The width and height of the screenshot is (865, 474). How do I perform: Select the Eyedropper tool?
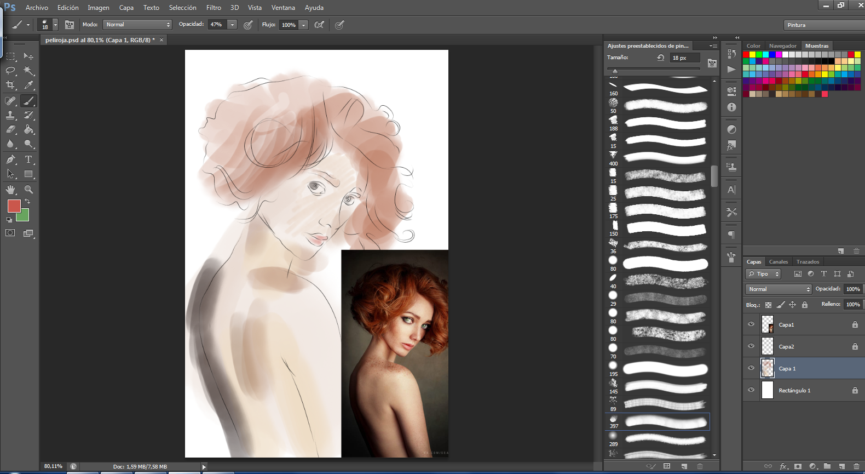pos(28,85)
